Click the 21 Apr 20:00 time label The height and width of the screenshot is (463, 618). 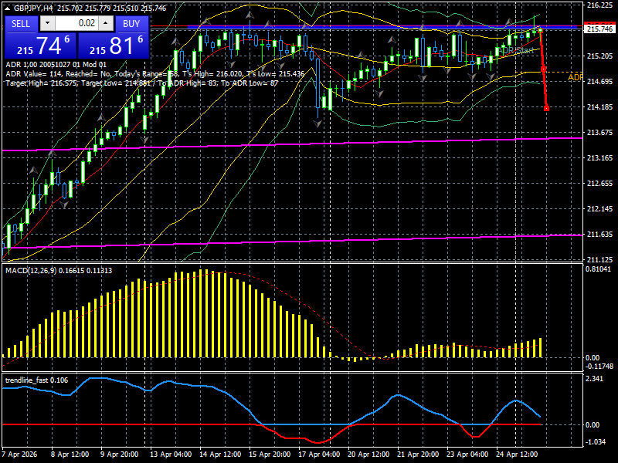pos(418,455)
